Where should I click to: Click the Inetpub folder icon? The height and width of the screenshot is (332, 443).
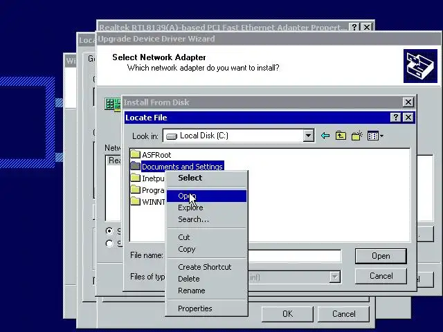136,178
